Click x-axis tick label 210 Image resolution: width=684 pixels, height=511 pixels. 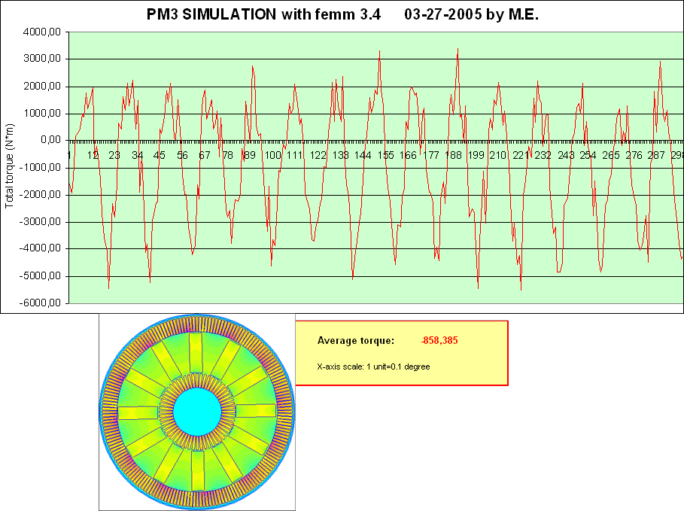[x=497, y=156]
